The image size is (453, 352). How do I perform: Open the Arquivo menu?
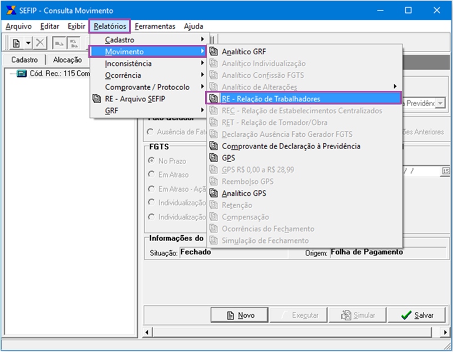18,27
